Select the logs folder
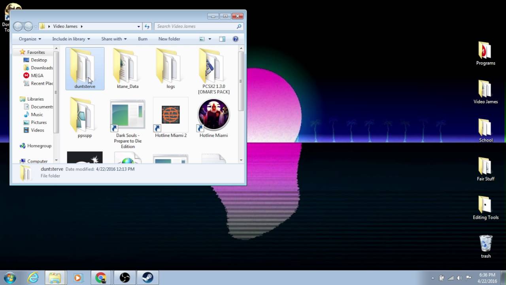This screenshot has width=506, height=285. pyautogui.click(x=170, y=68)
